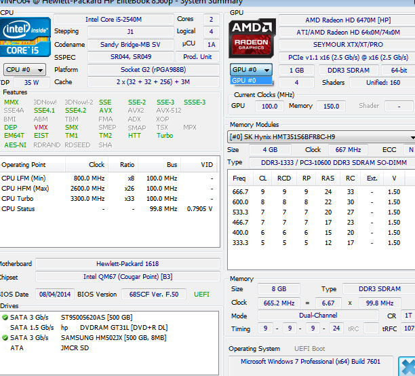Viewport: 415px width, 376px height.
Task: Click the Intel QM67 (Cougar Point) chipset field
Action: [127, 277]
